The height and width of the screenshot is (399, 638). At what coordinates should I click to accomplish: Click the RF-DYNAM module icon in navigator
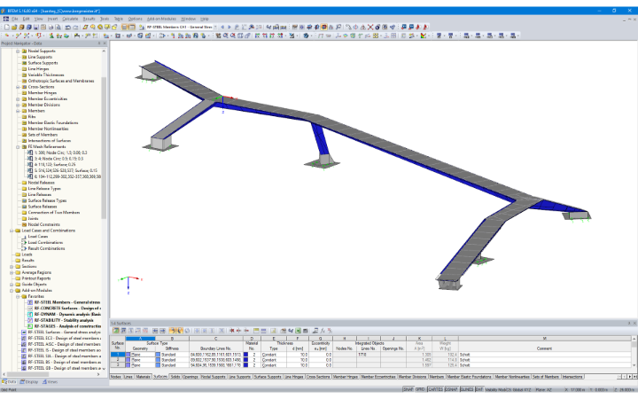click(30, 314)
